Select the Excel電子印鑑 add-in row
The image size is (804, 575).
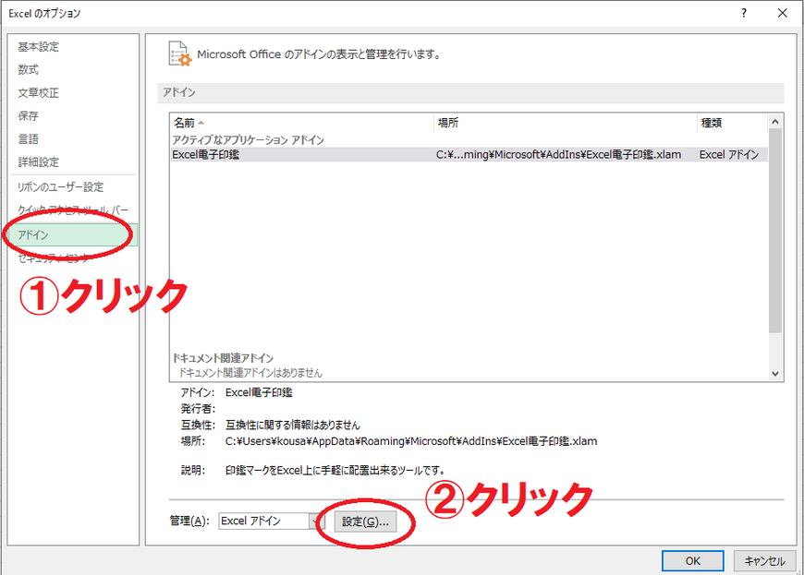click(x=469, y=155)
